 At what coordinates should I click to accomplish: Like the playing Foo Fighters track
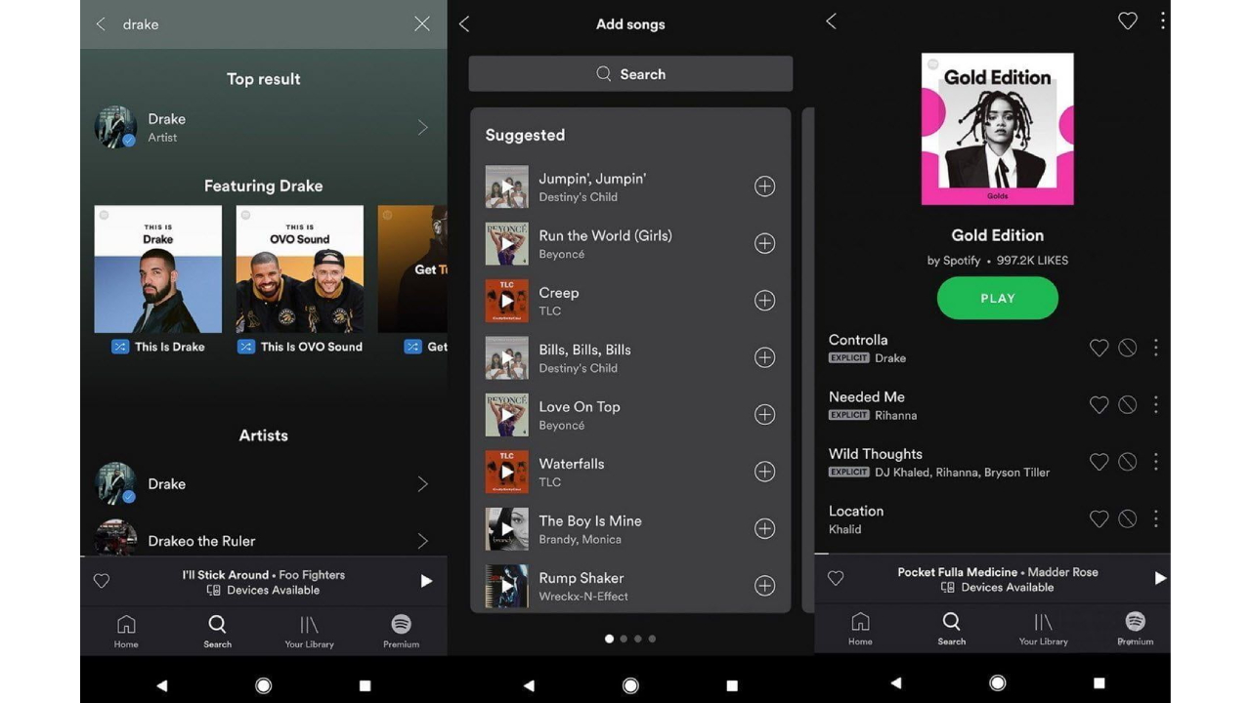click(102, 580)
